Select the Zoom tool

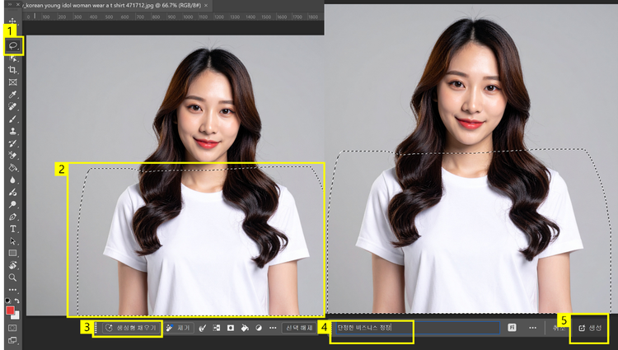(x=12, y=278)
